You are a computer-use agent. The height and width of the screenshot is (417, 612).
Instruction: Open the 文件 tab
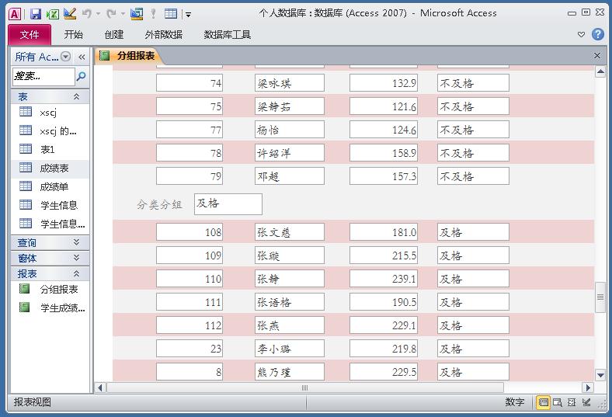tap(30, 35)
